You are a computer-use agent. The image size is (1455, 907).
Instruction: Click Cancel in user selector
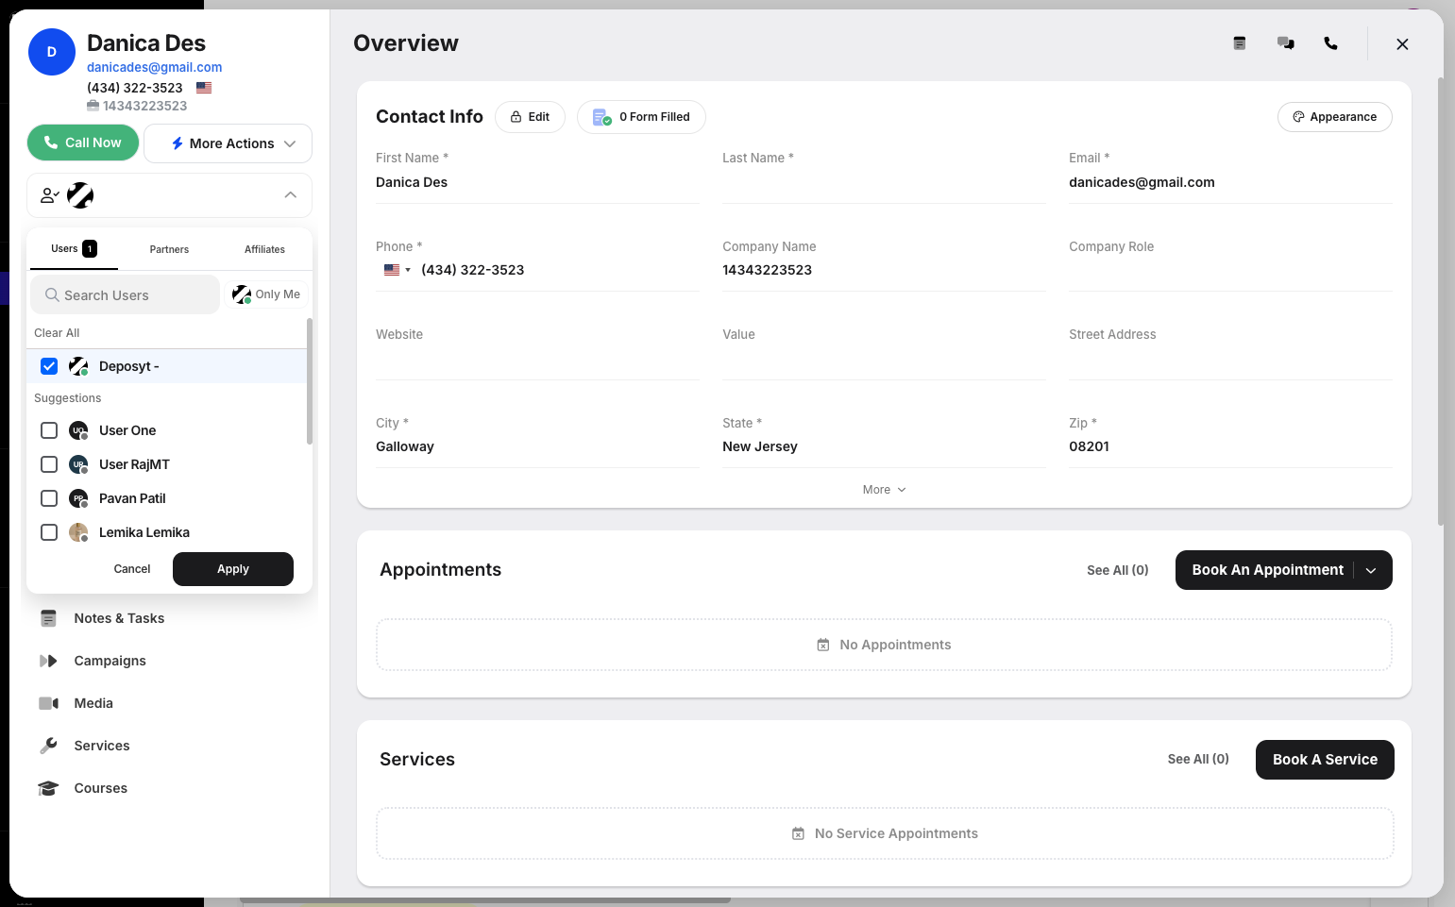pos(132,569)
